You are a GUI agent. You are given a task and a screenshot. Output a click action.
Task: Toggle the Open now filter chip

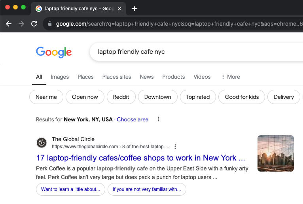click(85, 97)
